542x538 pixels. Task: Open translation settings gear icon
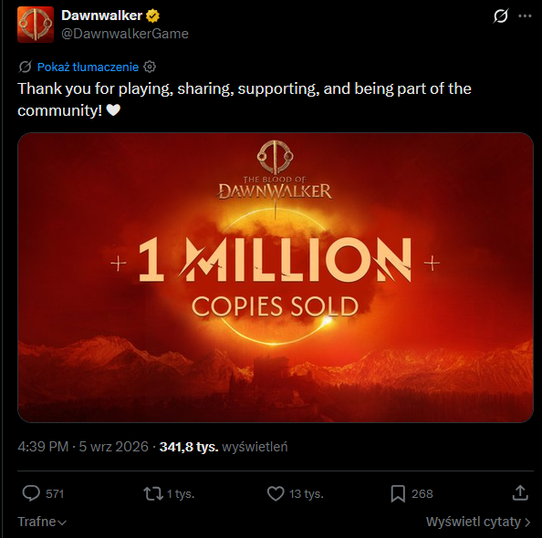pyautogui.click(x=150, y=67)
